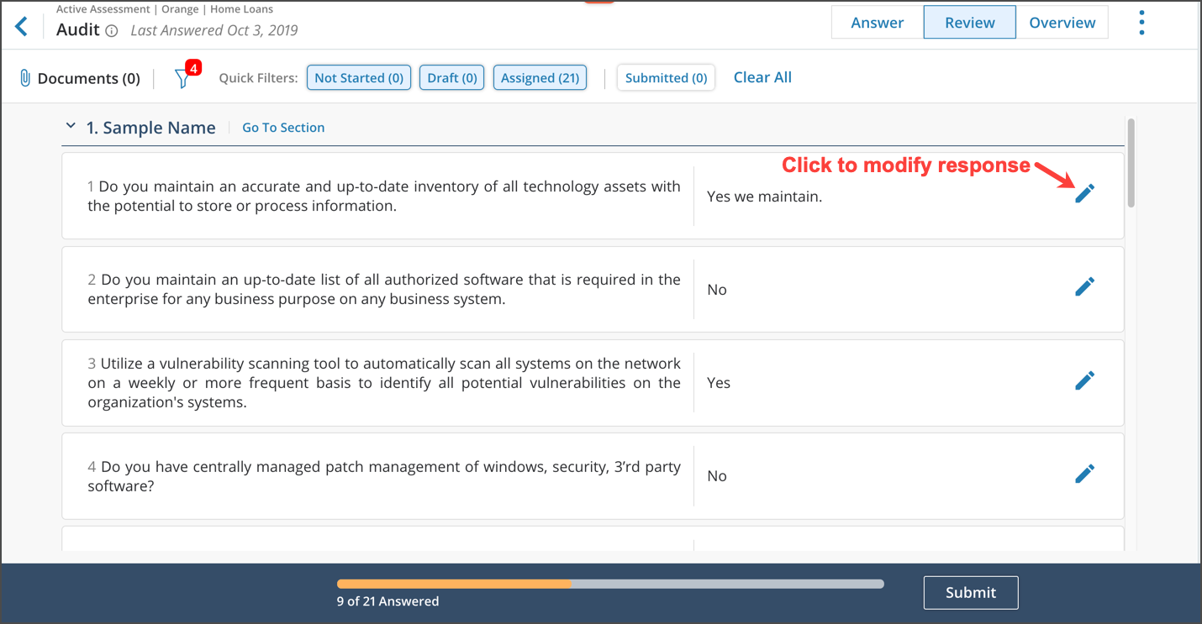The width and height of the screenshot is (1202, 624).
Task: Open the Audit info icon
Action: [111, 31]
